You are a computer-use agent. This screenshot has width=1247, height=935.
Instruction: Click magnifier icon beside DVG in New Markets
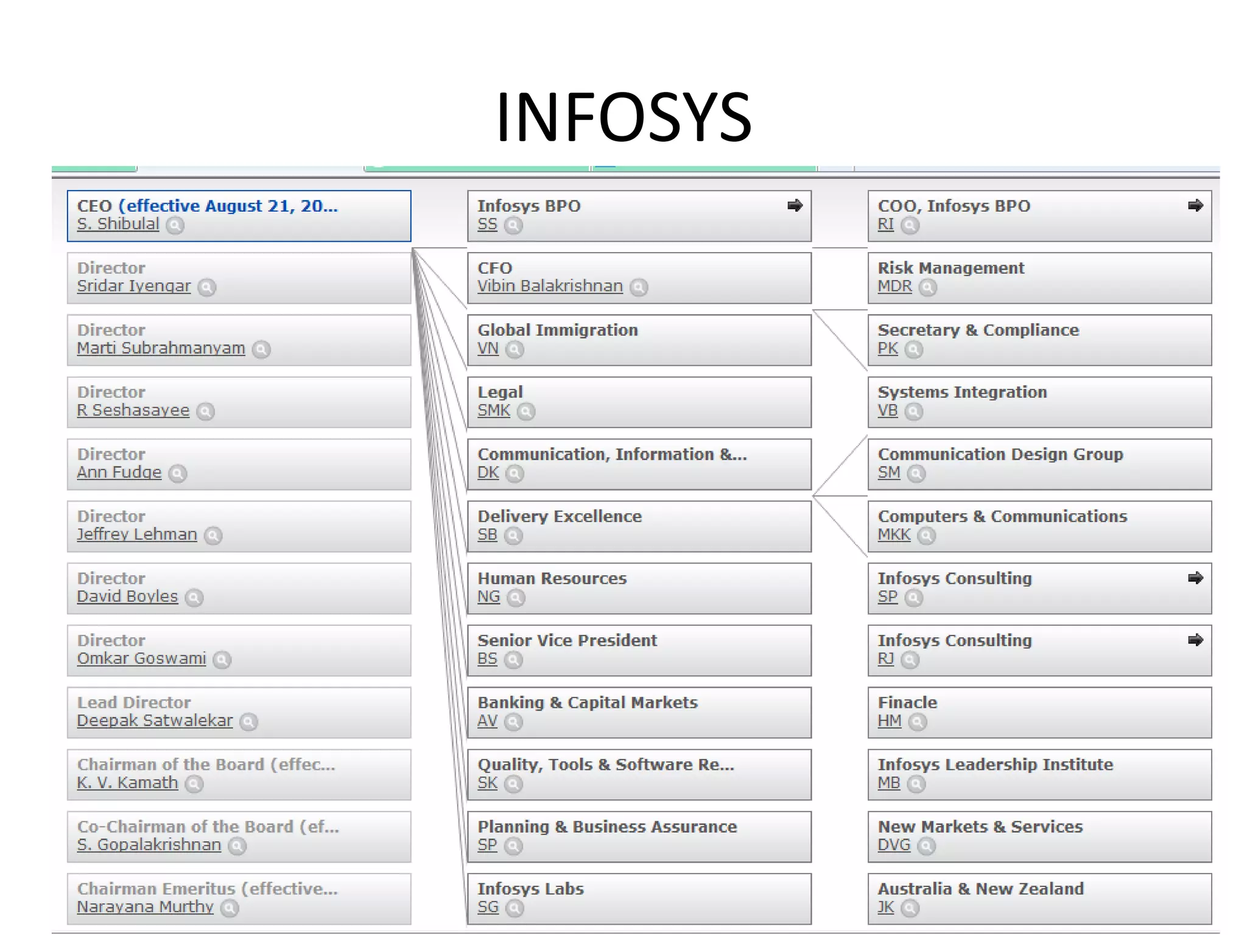926,846
